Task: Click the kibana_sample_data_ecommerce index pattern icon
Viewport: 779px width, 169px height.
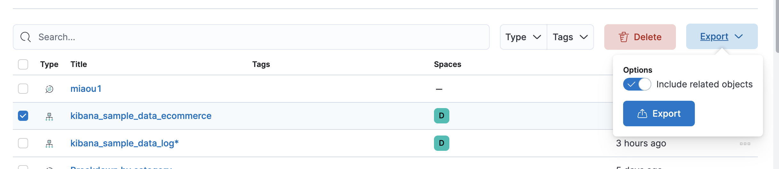Action: (49, 116)
